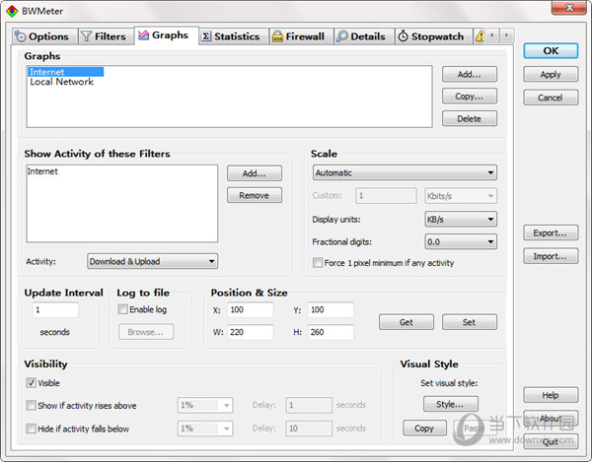Viewport: 592px width, 462px height.
Task: Click Copy under Visual Style
Action: coord(424,429)
